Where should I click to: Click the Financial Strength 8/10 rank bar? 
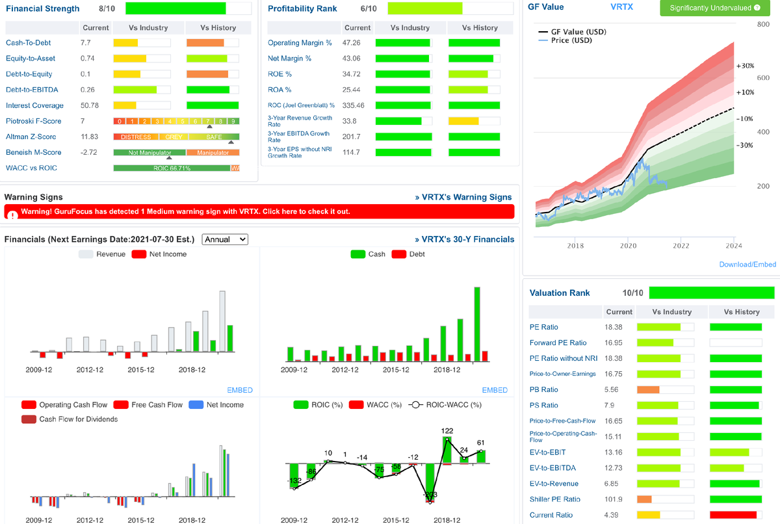coord(188,8)
